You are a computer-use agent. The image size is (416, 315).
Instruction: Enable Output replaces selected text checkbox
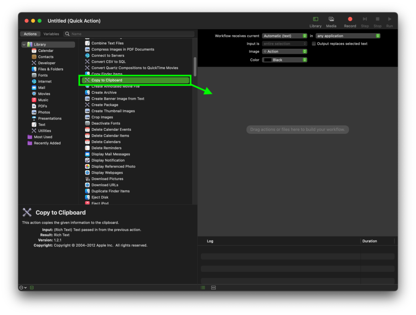coord(314,44)
